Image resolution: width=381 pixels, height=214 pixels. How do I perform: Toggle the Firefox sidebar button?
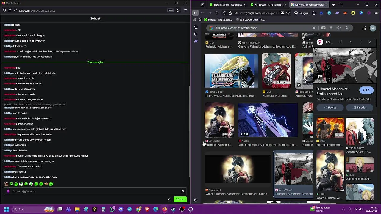tap(195, 13)
